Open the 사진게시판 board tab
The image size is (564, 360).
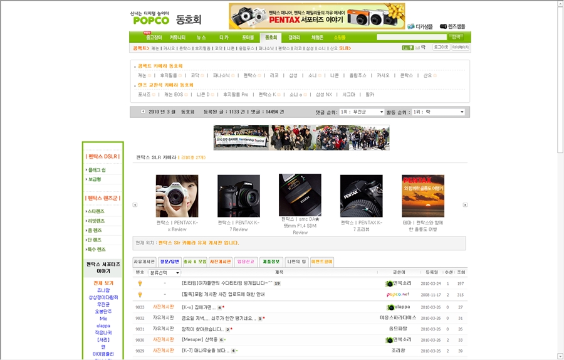click(x=220, y=262)
